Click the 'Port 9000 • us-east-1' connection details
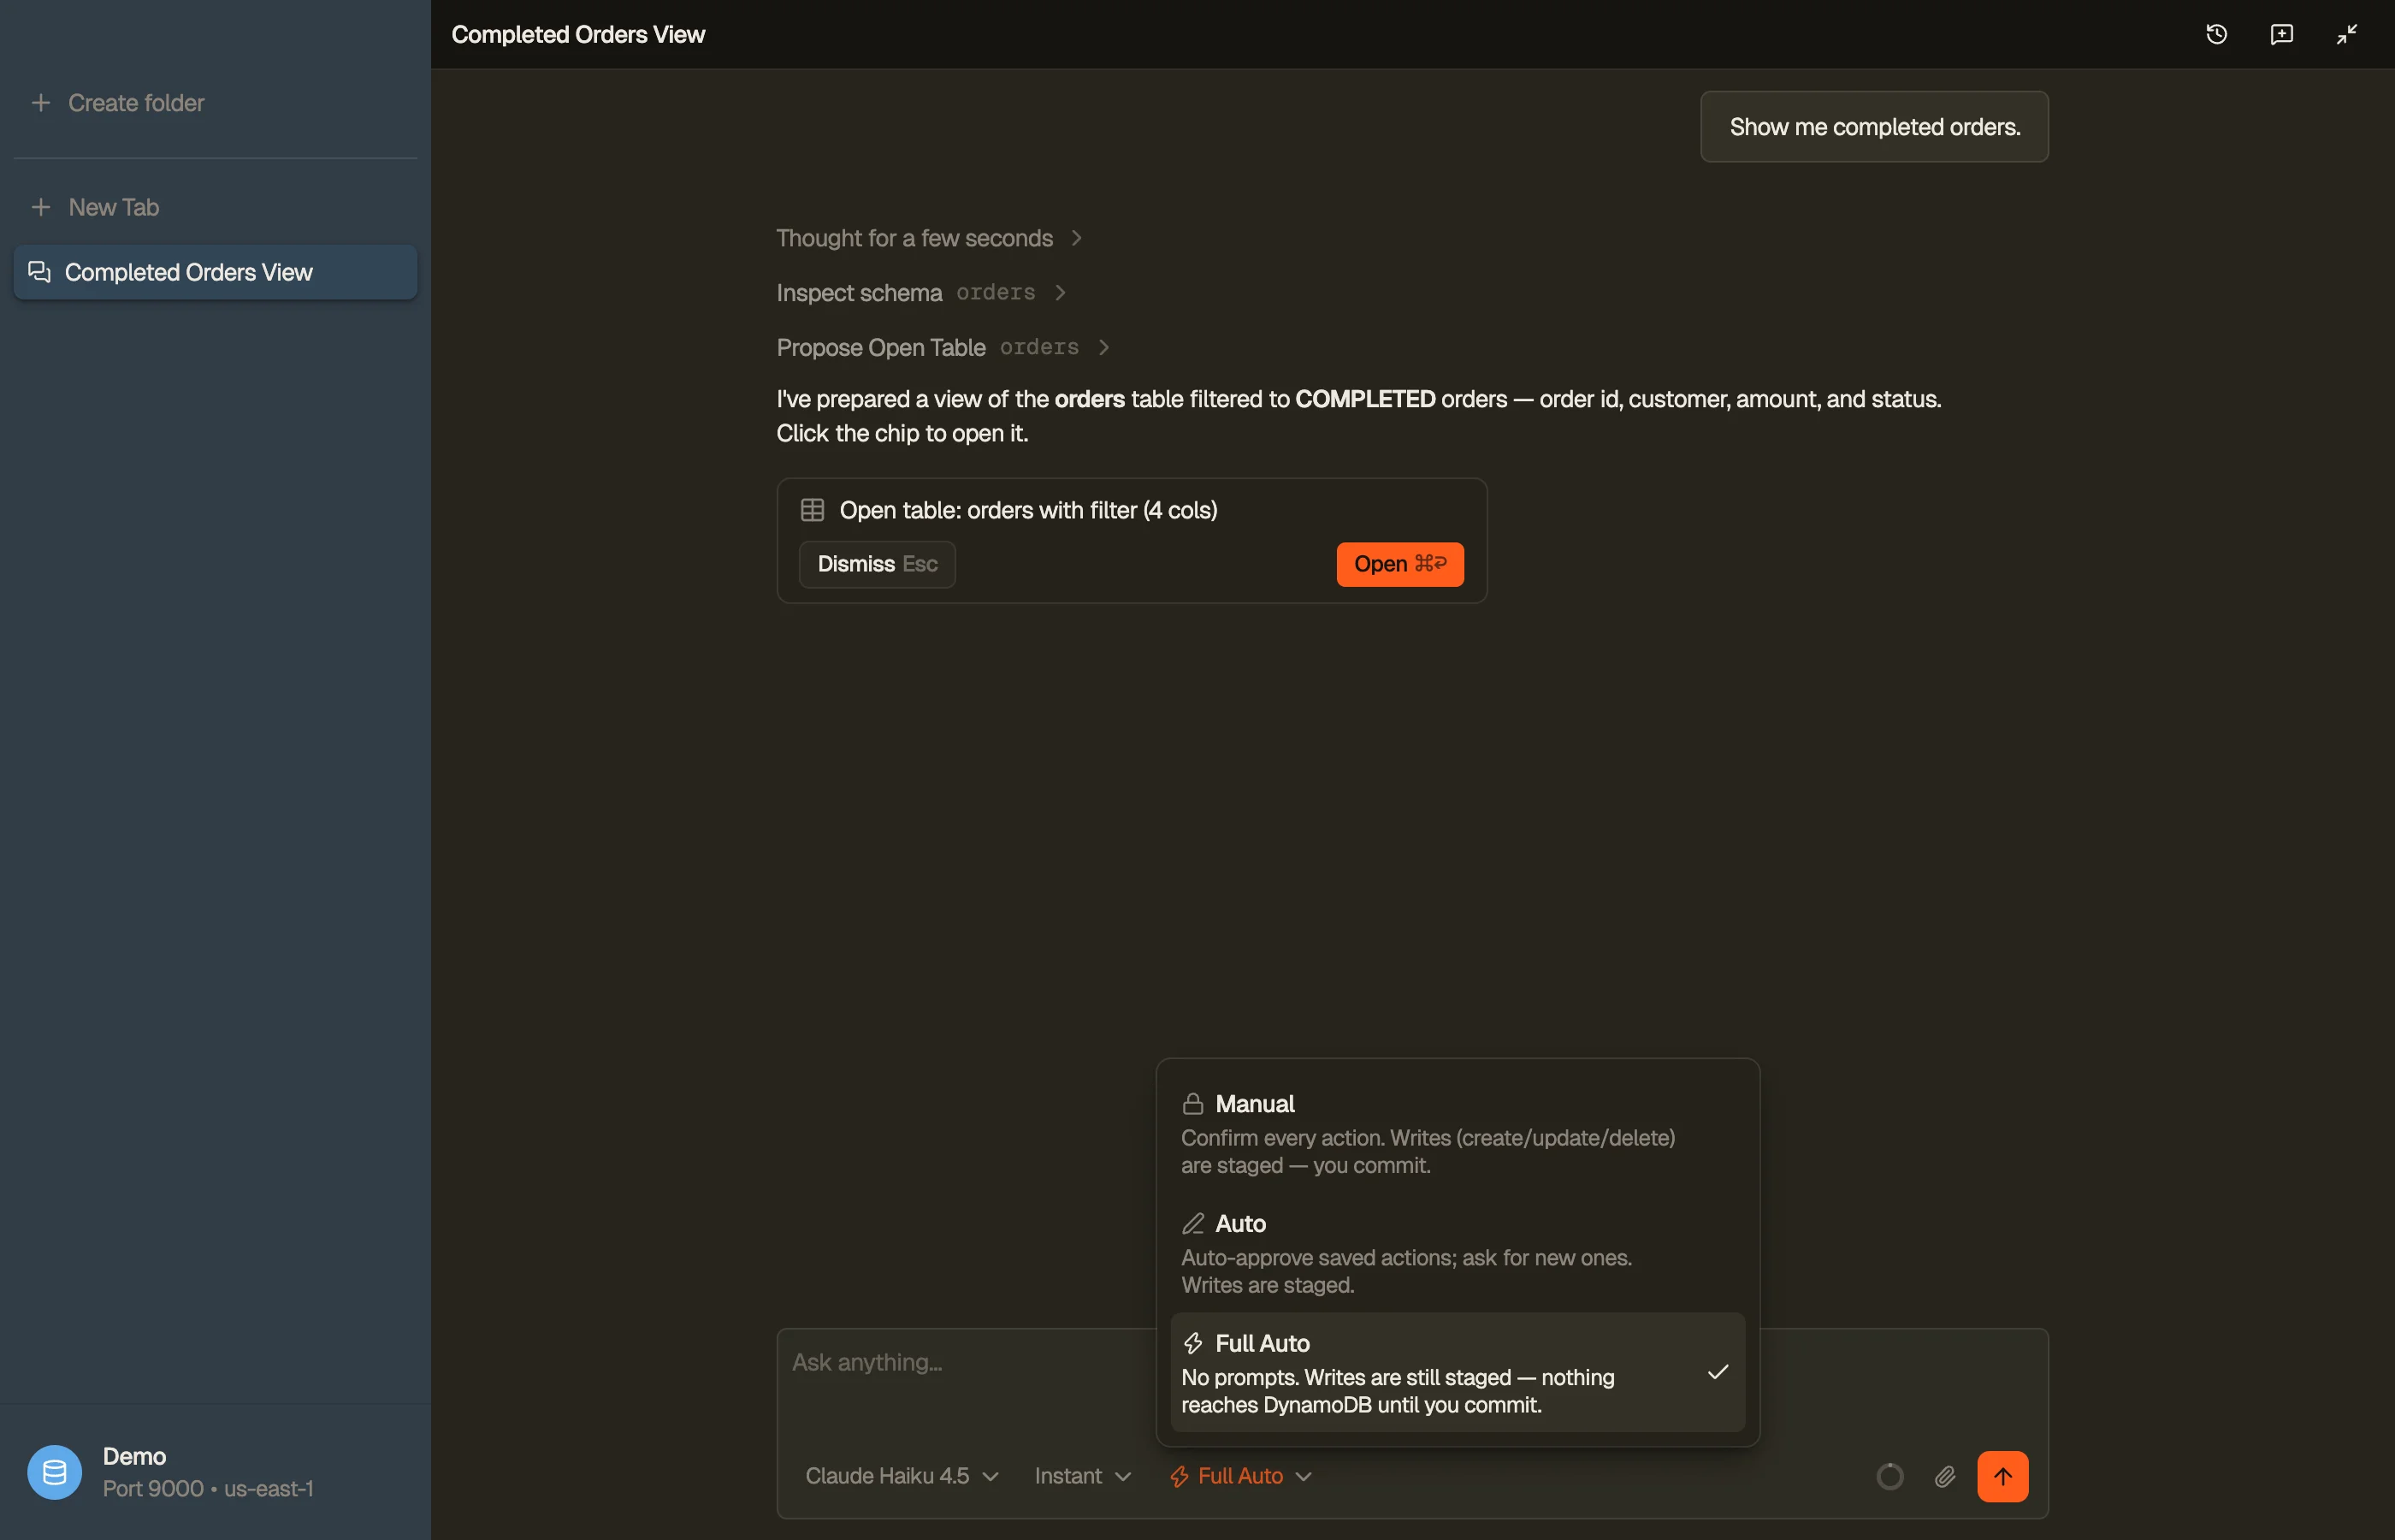This screenshot has width=2395, height=1540. [x=208, y=1489]
